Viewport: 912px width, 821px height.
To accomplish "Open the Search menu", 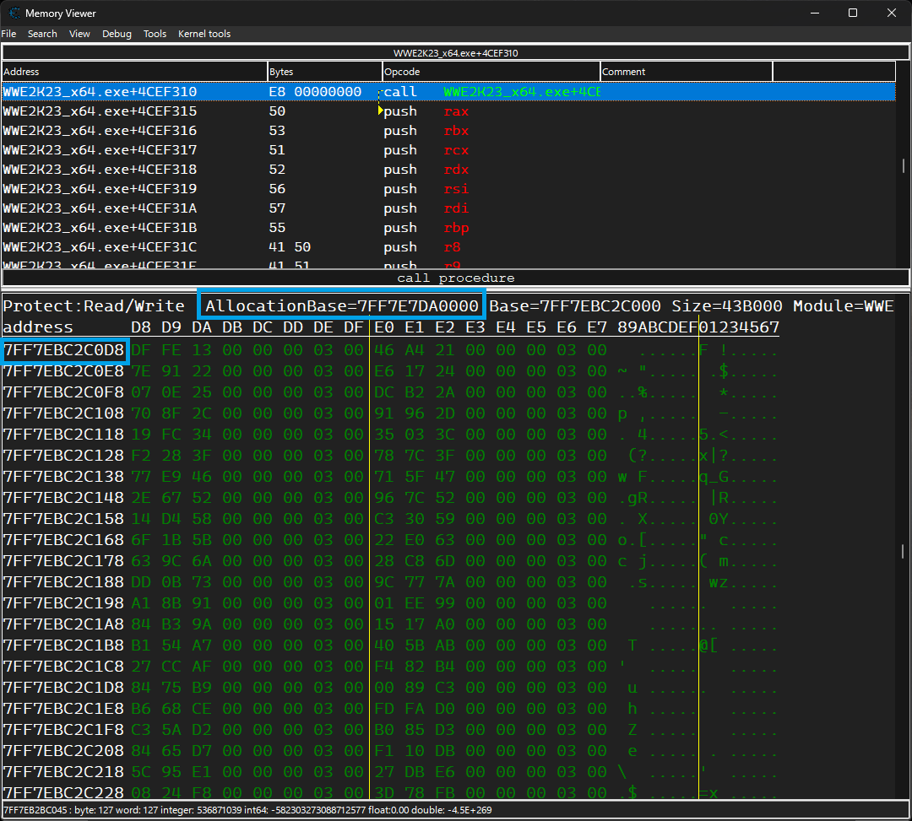I will coord(42,34).
